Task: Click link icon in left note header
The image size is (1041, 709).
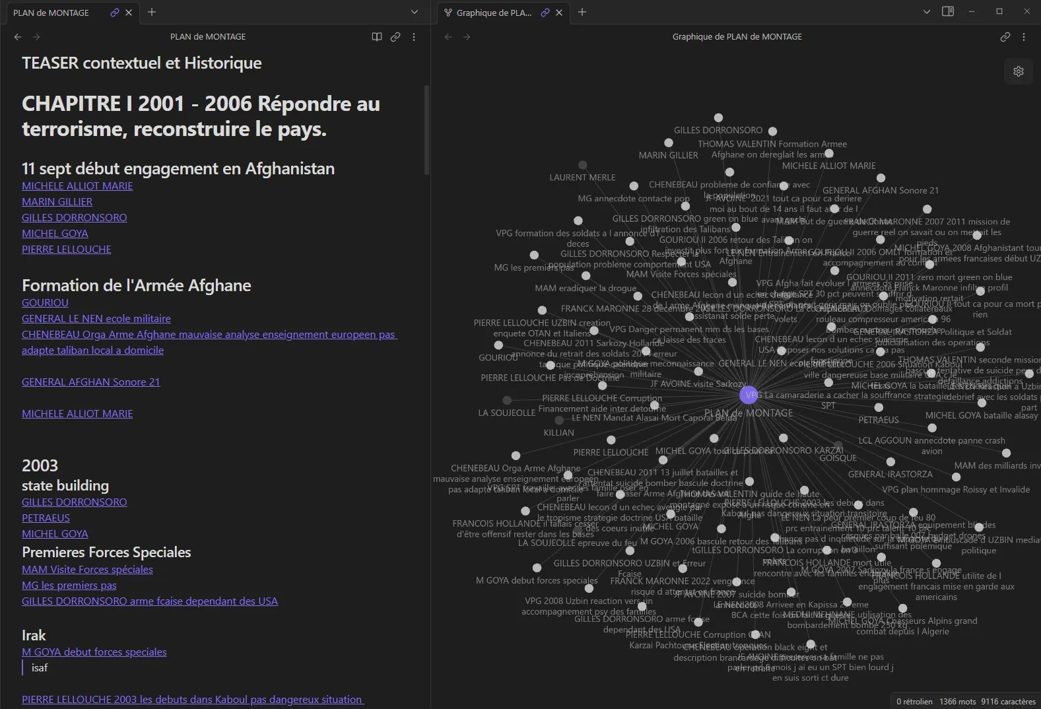Action: [395, 37]
